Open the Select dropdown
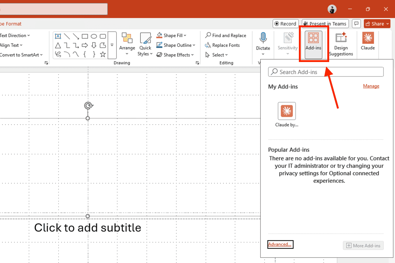Image resolution: width=395 pixels, height=263 pixels. coord(217,55)
